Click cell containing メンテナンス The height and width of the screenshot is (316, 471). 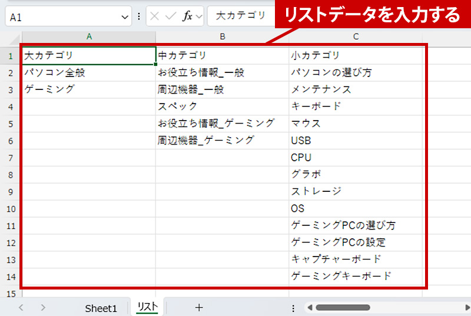pyautogui.click(x=356, y=89)
